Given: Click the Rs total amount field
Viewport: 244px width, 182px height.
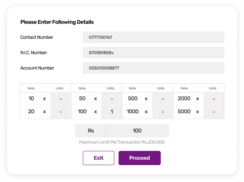Looking at the screenshot, I should point(137,131).
